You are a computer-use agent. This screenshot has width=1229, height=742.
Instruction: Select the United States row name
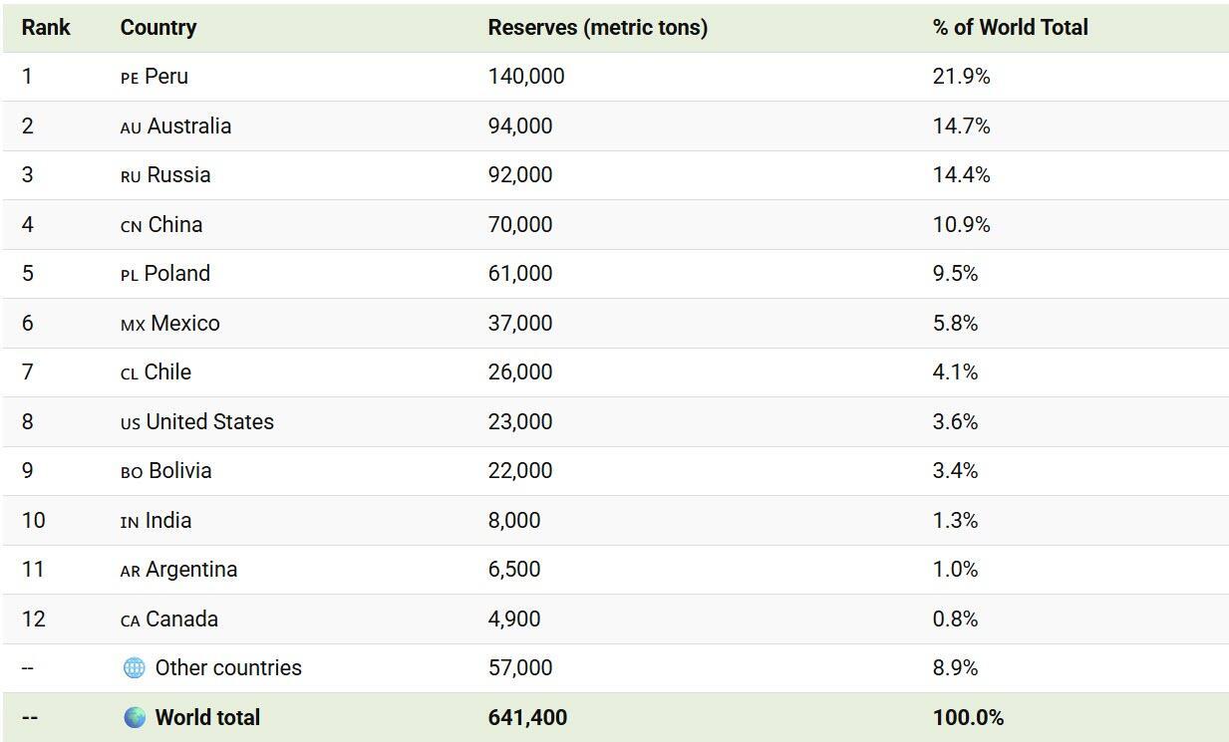click(x=209, y=421)
